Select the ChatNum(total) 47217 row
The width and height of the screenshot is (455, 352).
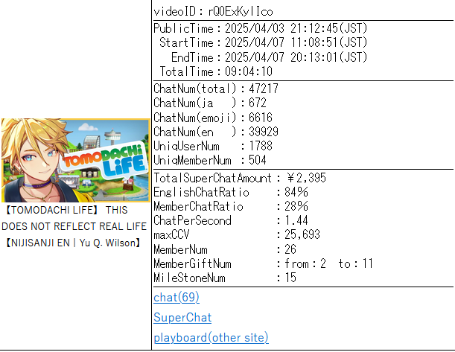tap(216, 89)
